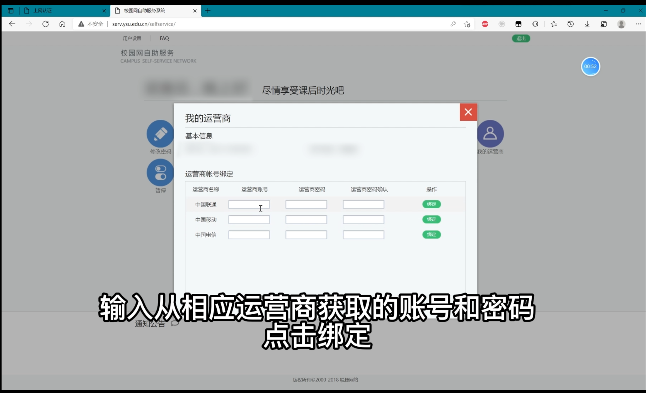Screen dimensions: 646x393
Task: Close the 我的运营商 dialog
Action: [468, 112]
